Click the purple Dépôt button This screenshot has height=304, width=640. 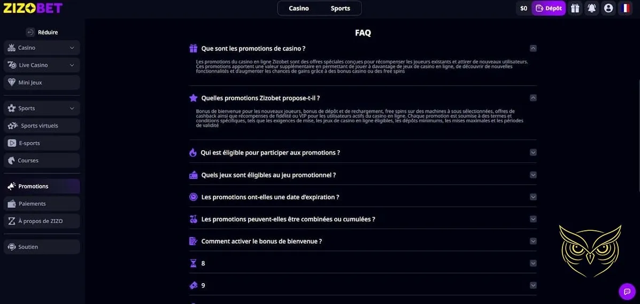(x=549, y=8)
